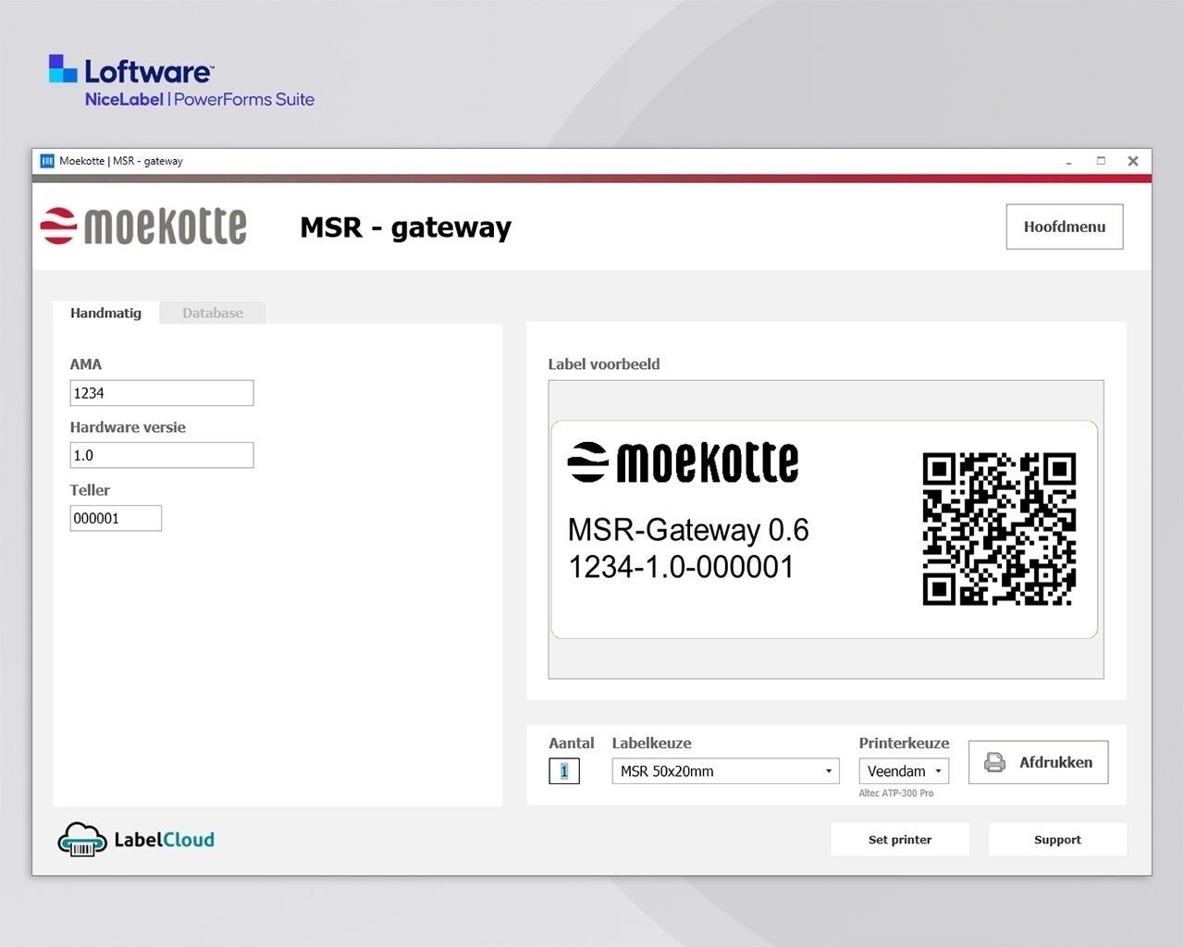Open the Hoofdmenu
Image resolution: width=1184 pixels, height=947 pixels.
pos(1064,227)
